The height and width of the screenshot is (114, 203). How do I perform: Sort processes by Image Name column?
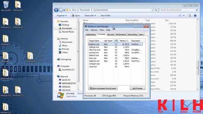point(95,41)
